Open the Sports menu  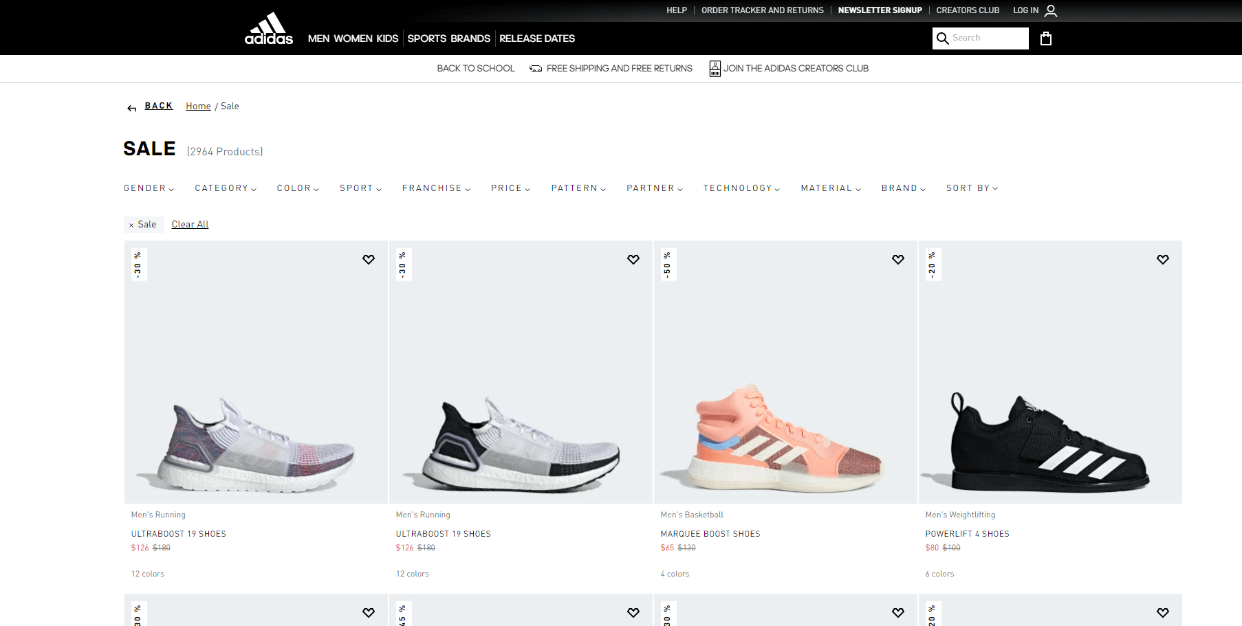(x=427, y=38)
